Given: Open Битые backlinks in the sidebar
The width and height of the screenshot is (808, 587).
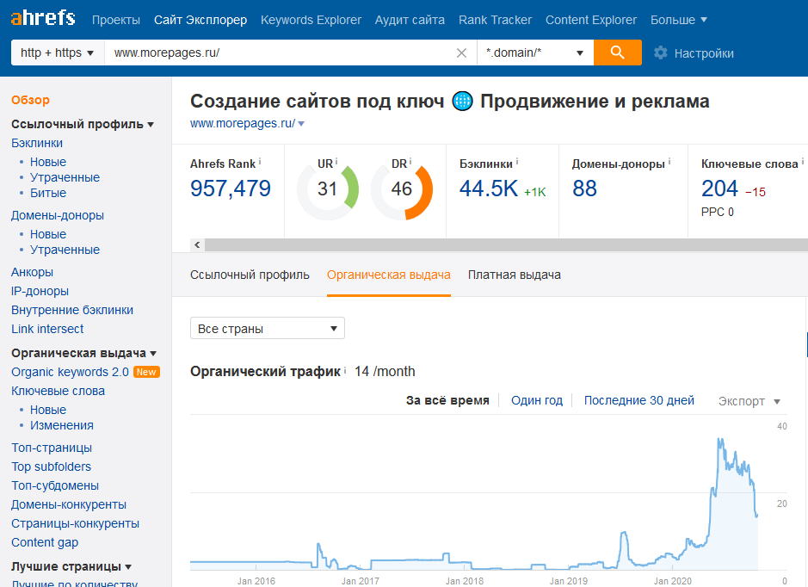Looking at the screenshot, I should [x=48, y=193].
